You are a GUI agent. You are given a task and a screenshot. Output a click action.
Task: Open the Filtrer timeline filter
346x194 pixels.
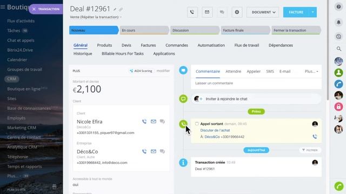310,150
